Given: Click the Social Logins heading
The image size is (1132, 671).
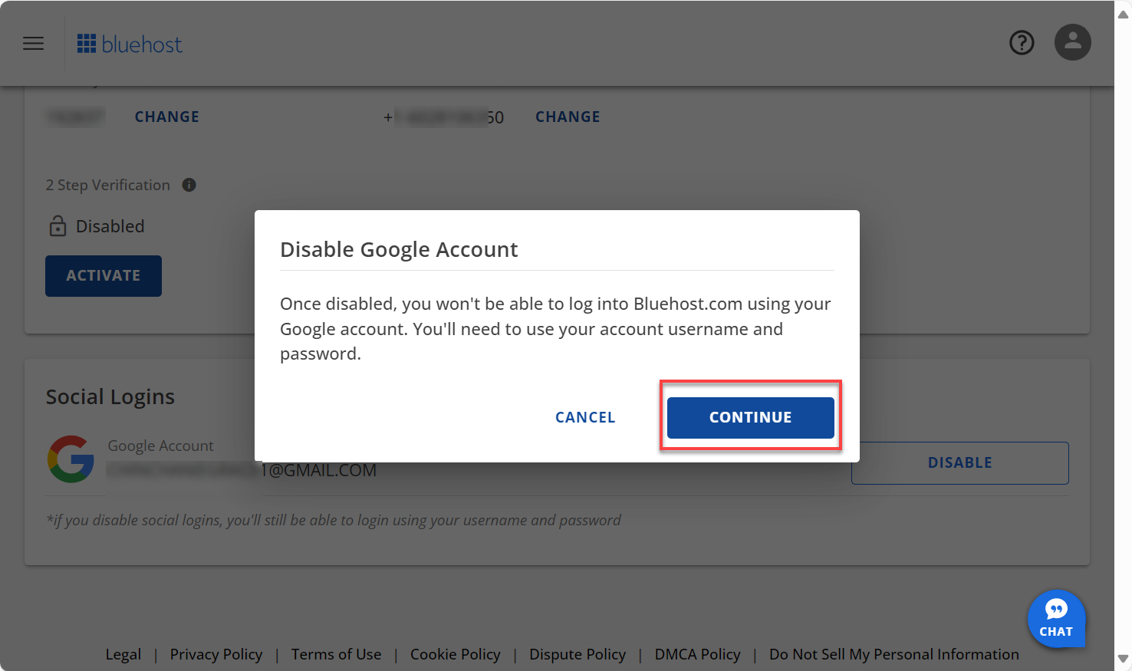Looking at the screenshot, I should point(110,396).
